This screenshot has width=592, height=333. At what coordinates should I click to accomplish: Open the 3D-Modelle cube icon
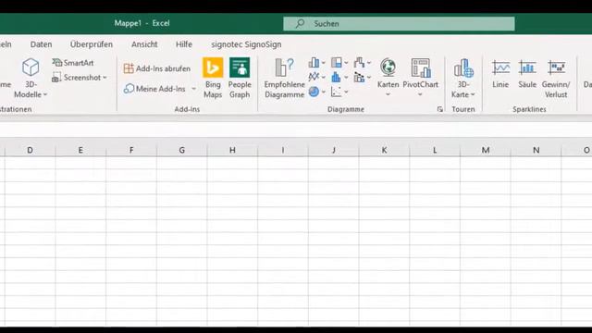[31, 68]
